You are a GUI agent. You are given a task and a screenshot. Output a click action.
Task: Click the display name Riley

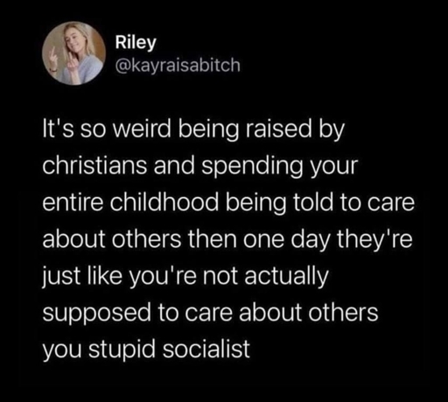click(136, 43)
